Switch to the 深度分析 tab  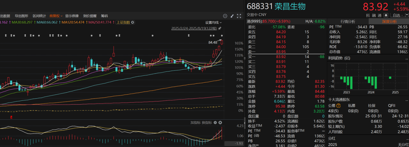click(x=389, y=21)
